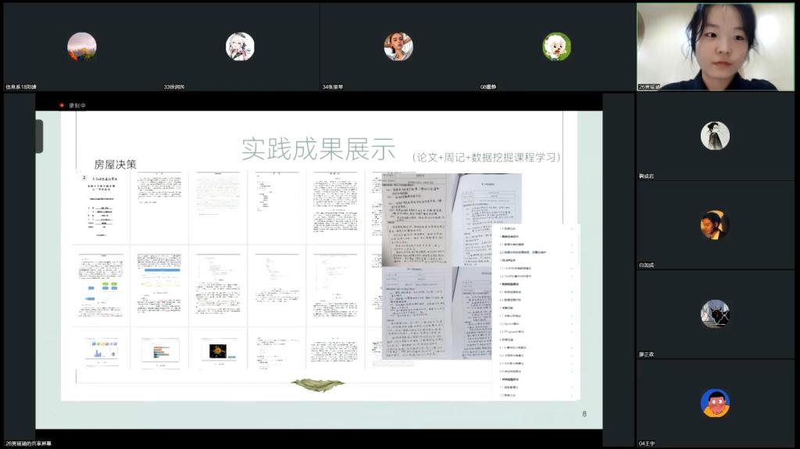
Task: Click the course outline list panel
Action: pyautogui.click(x=536, y=311)
